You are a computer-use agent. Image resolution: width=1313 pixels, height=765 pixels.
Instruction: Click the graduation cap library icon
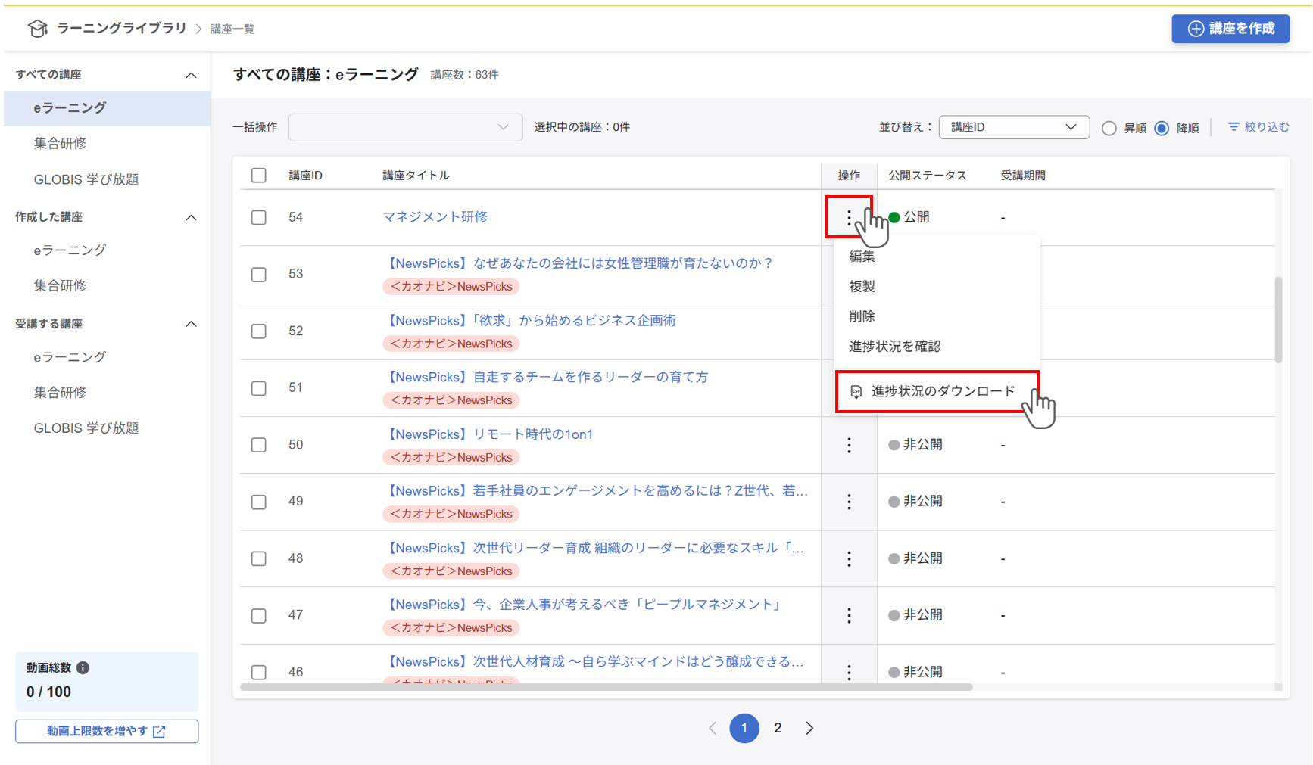click(37, 29)
